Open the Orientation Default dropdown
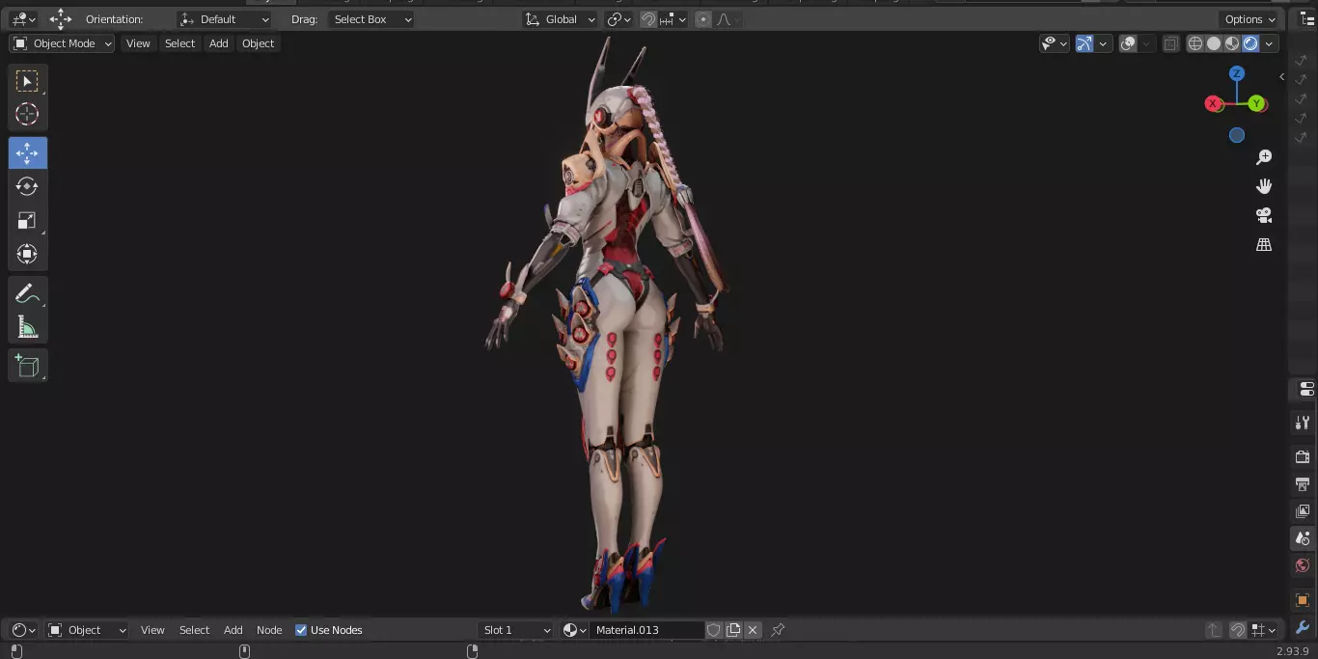Viewport: 1318px width, 659px height. [225, 19]
